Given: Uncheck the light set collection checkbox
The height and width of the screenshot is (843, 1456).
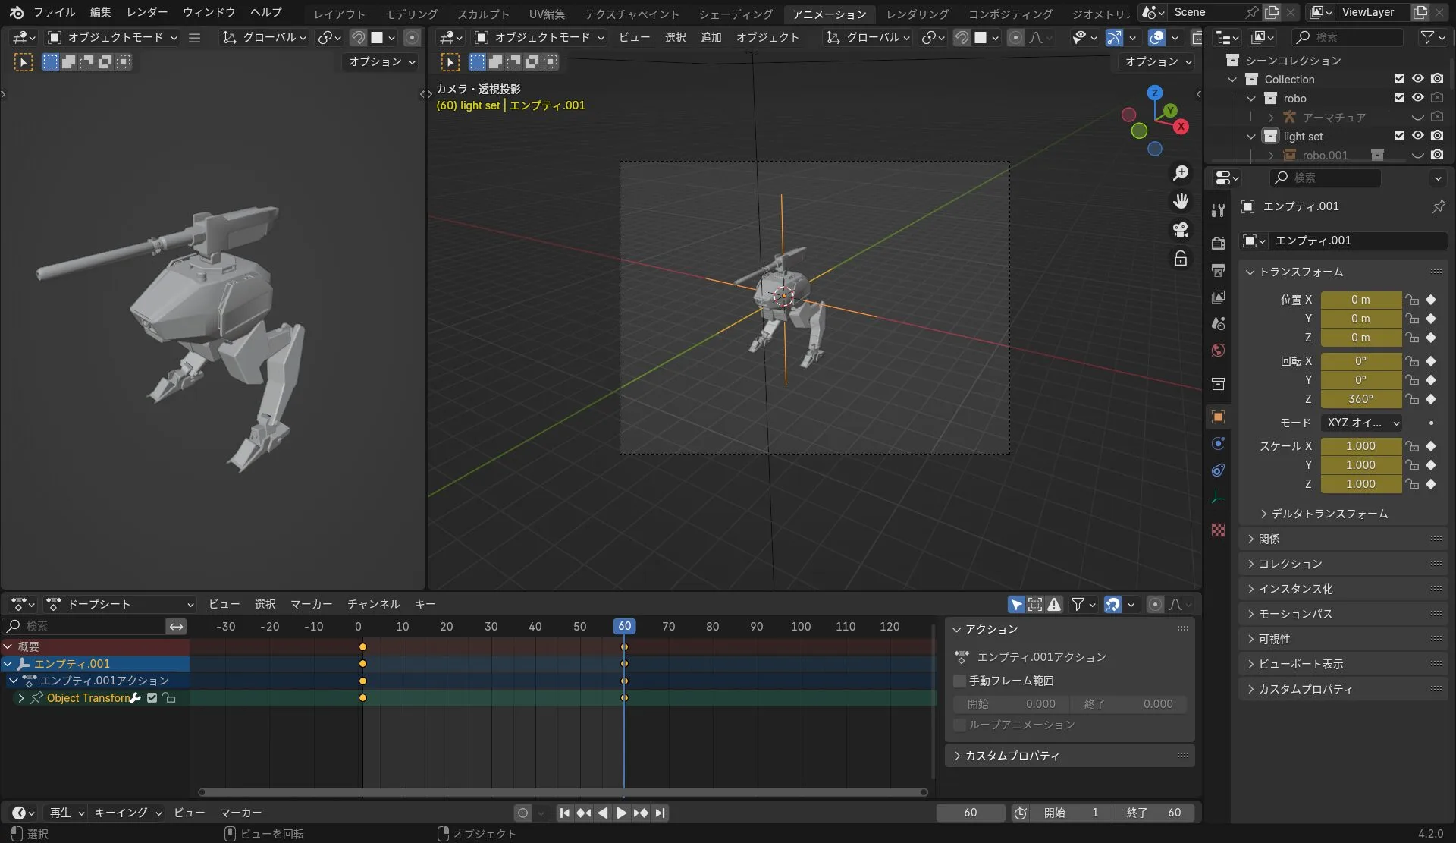Looking at the screenshot, I should [1399, 136].
